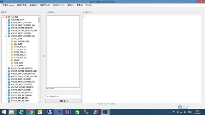
Task: Select the ATN_FRT_CUSTOMS_REGISTER_AREA table
Action: tap(24, 71)
